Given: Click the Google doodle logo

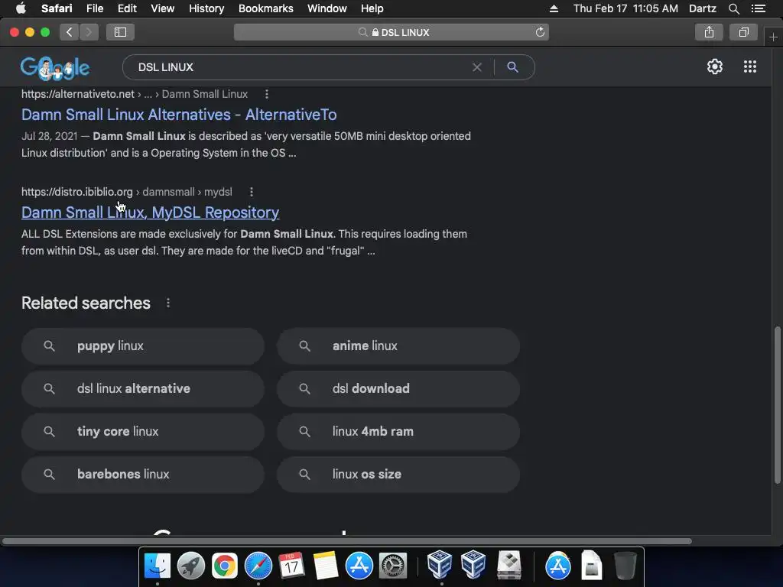Looking at the screenshot, I should tap(55, 68).
